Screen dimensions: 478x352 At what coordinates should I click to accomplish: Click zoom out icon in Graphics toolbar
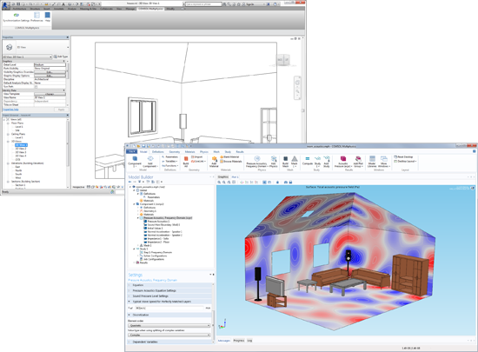click(224, 183)
